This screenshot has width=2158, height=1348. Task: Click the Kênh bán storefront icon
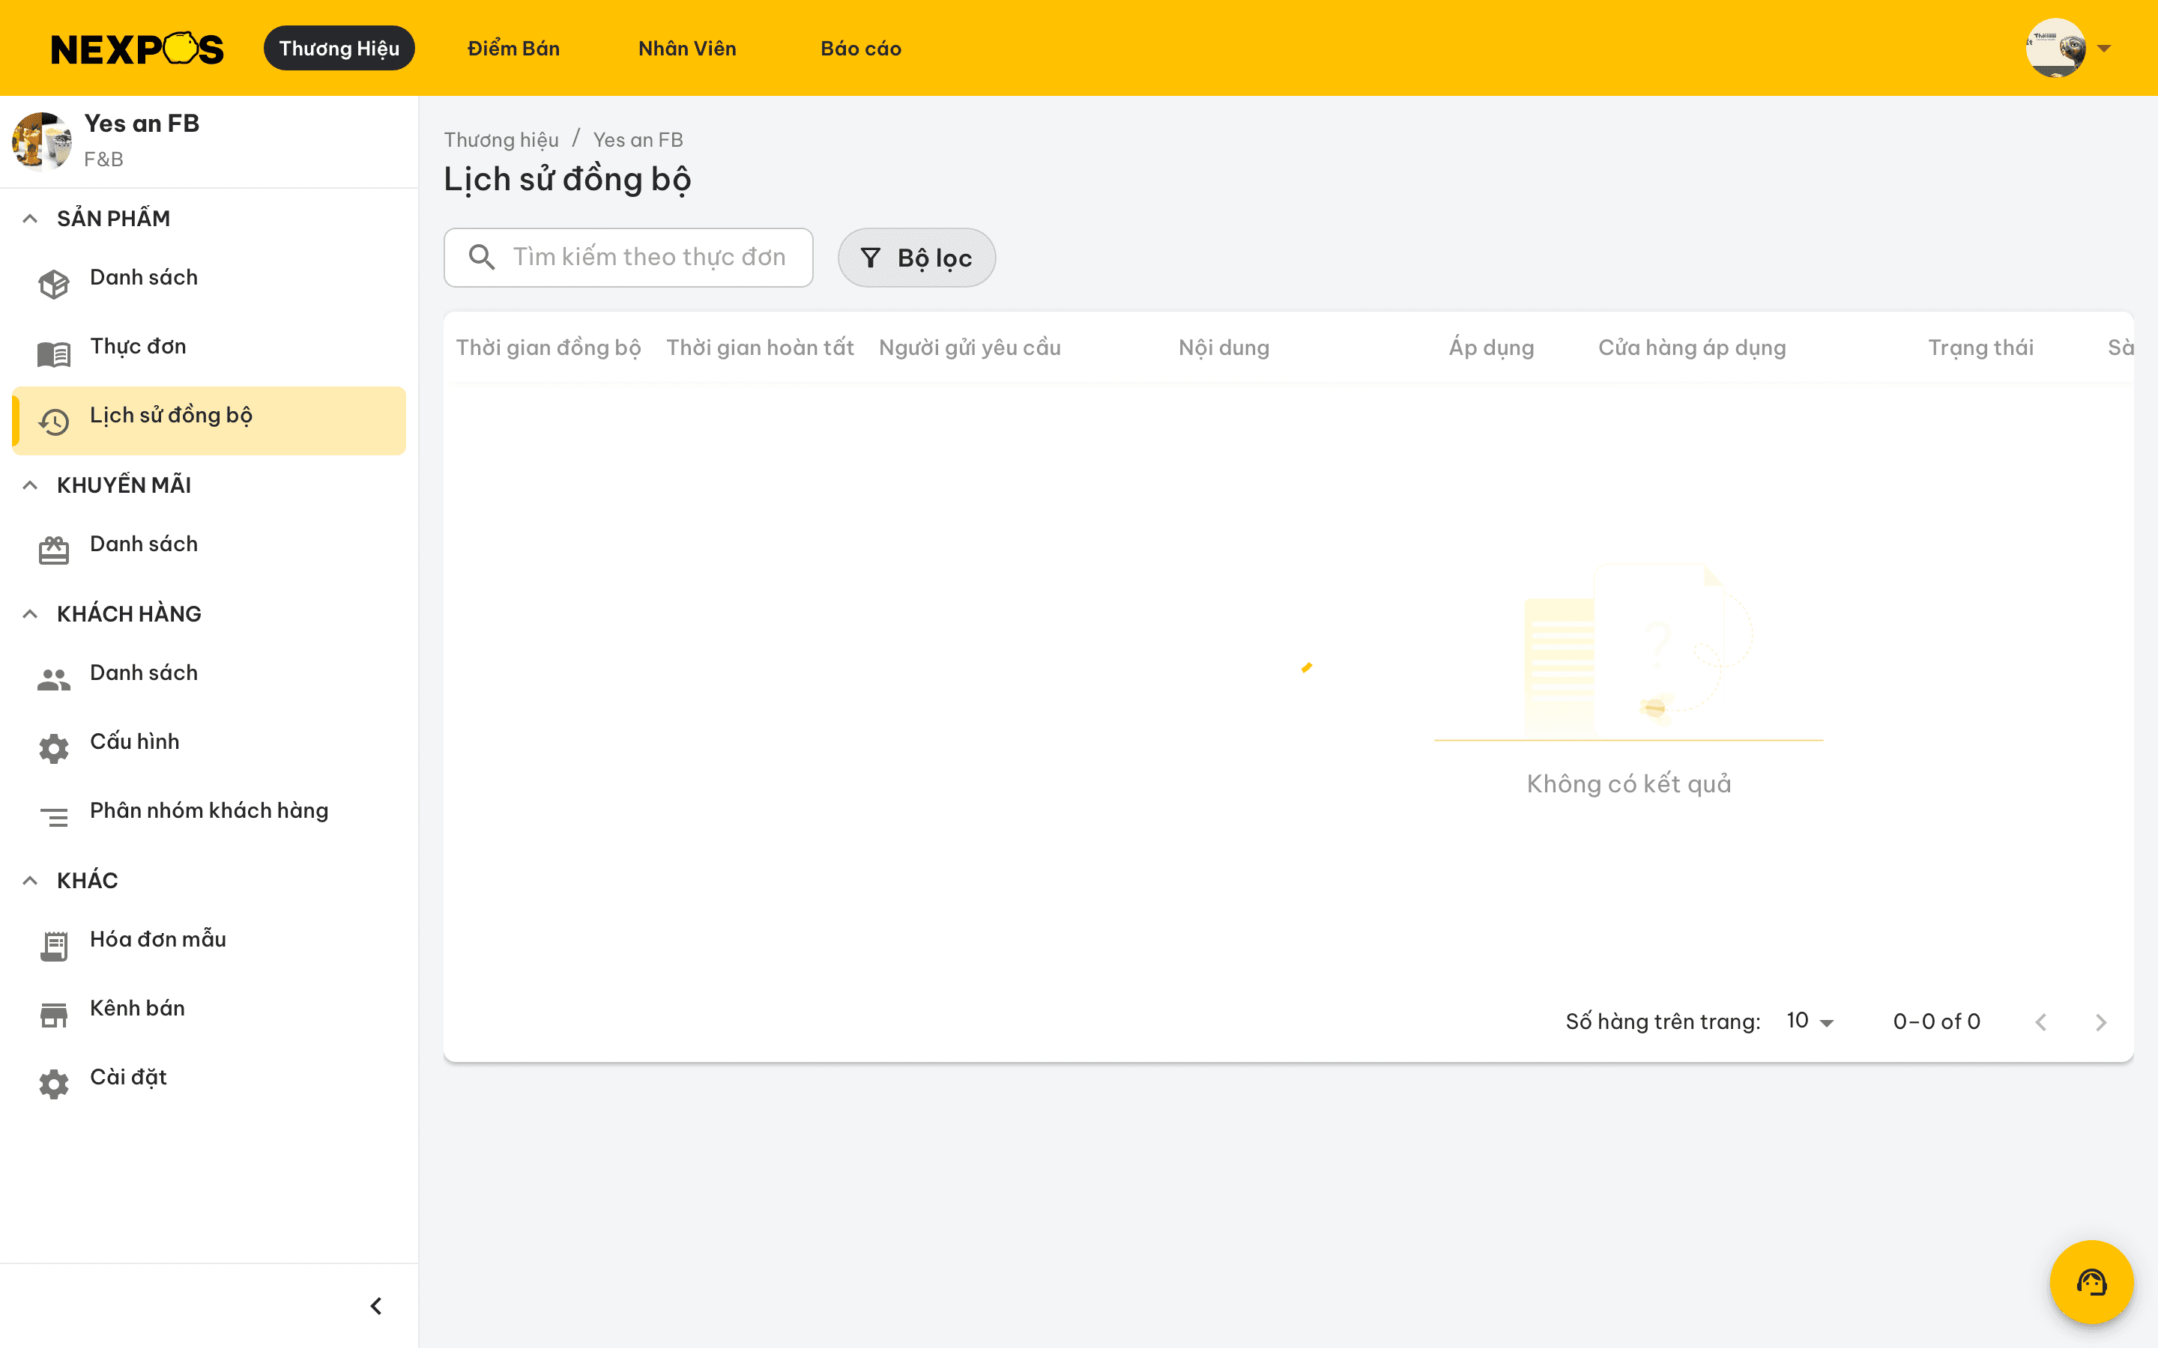[53, 1015]
